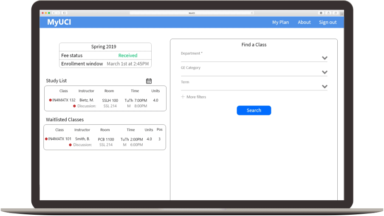384x216 pixels.
Task: Click the MyUCI logo
Action: pos(59,22)
